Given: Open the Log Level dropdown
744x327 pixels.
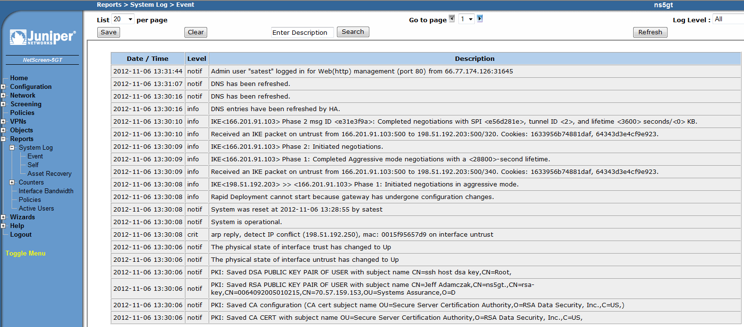Looking at the screenshot, I should (728, 19).
